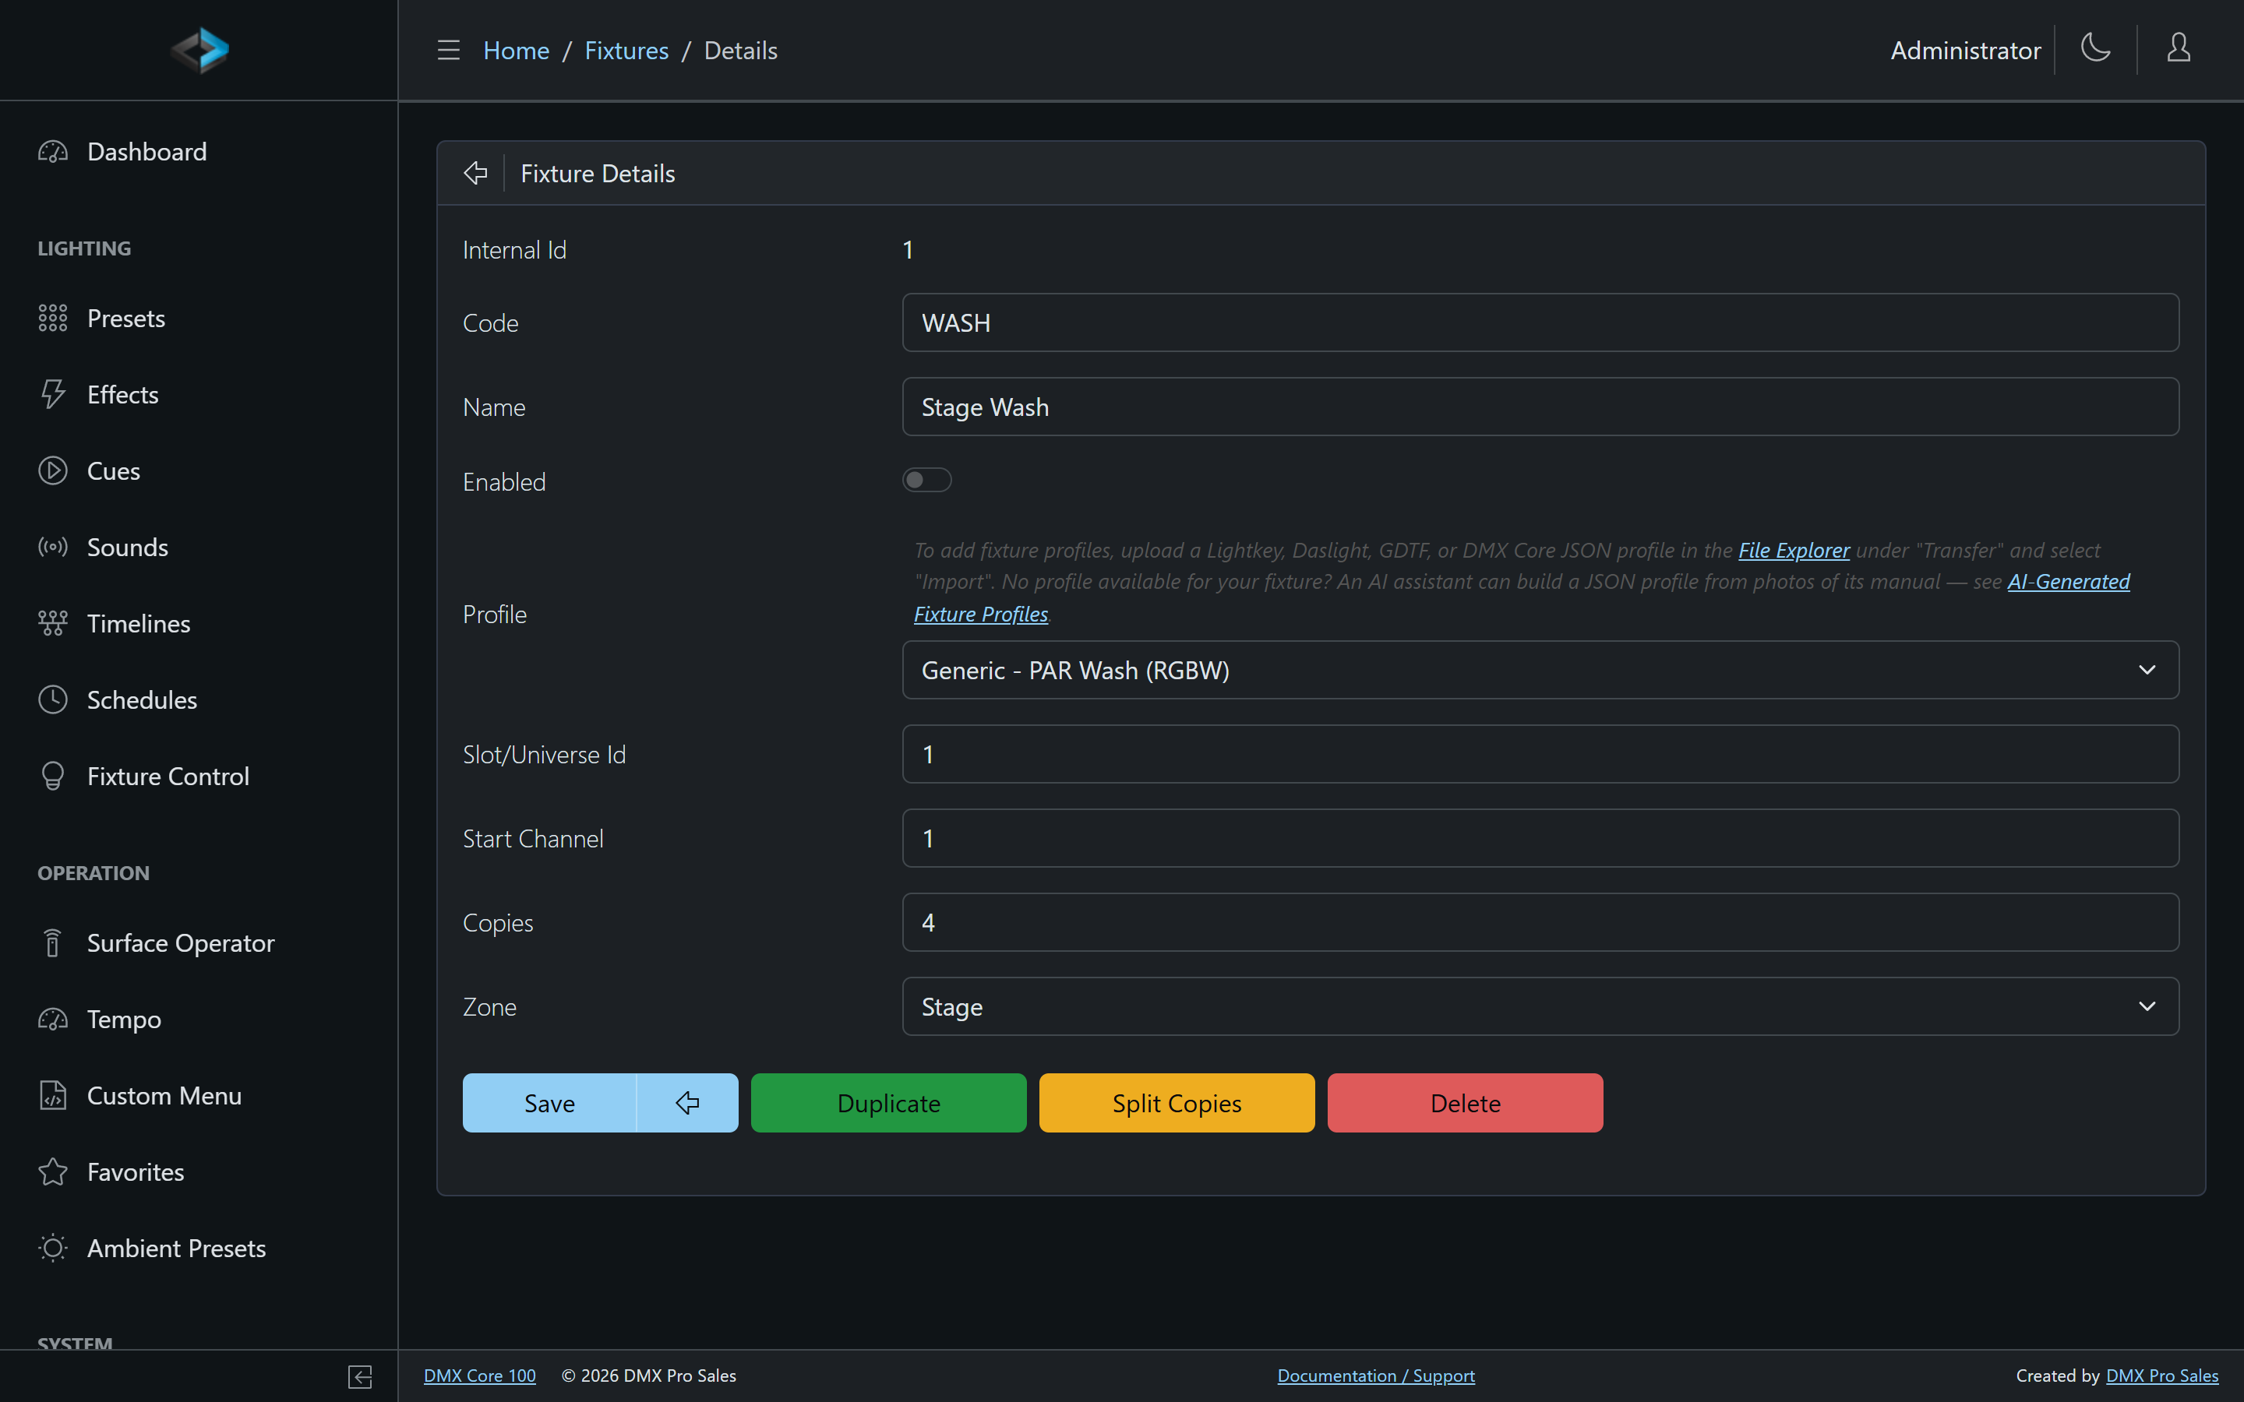Open the DMX Core 100 footer link

click(x=479, y=1376)
